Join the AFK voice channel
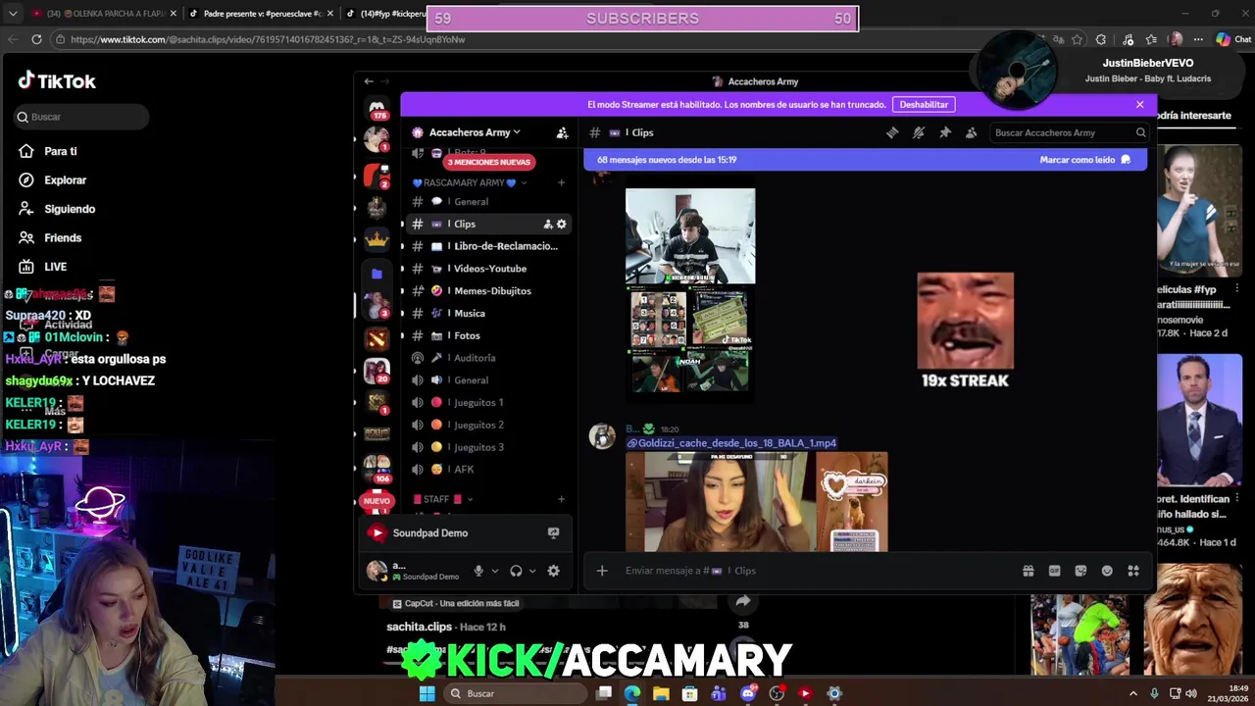The height and width of the screenshot is (706, 1255). point(488,470)
